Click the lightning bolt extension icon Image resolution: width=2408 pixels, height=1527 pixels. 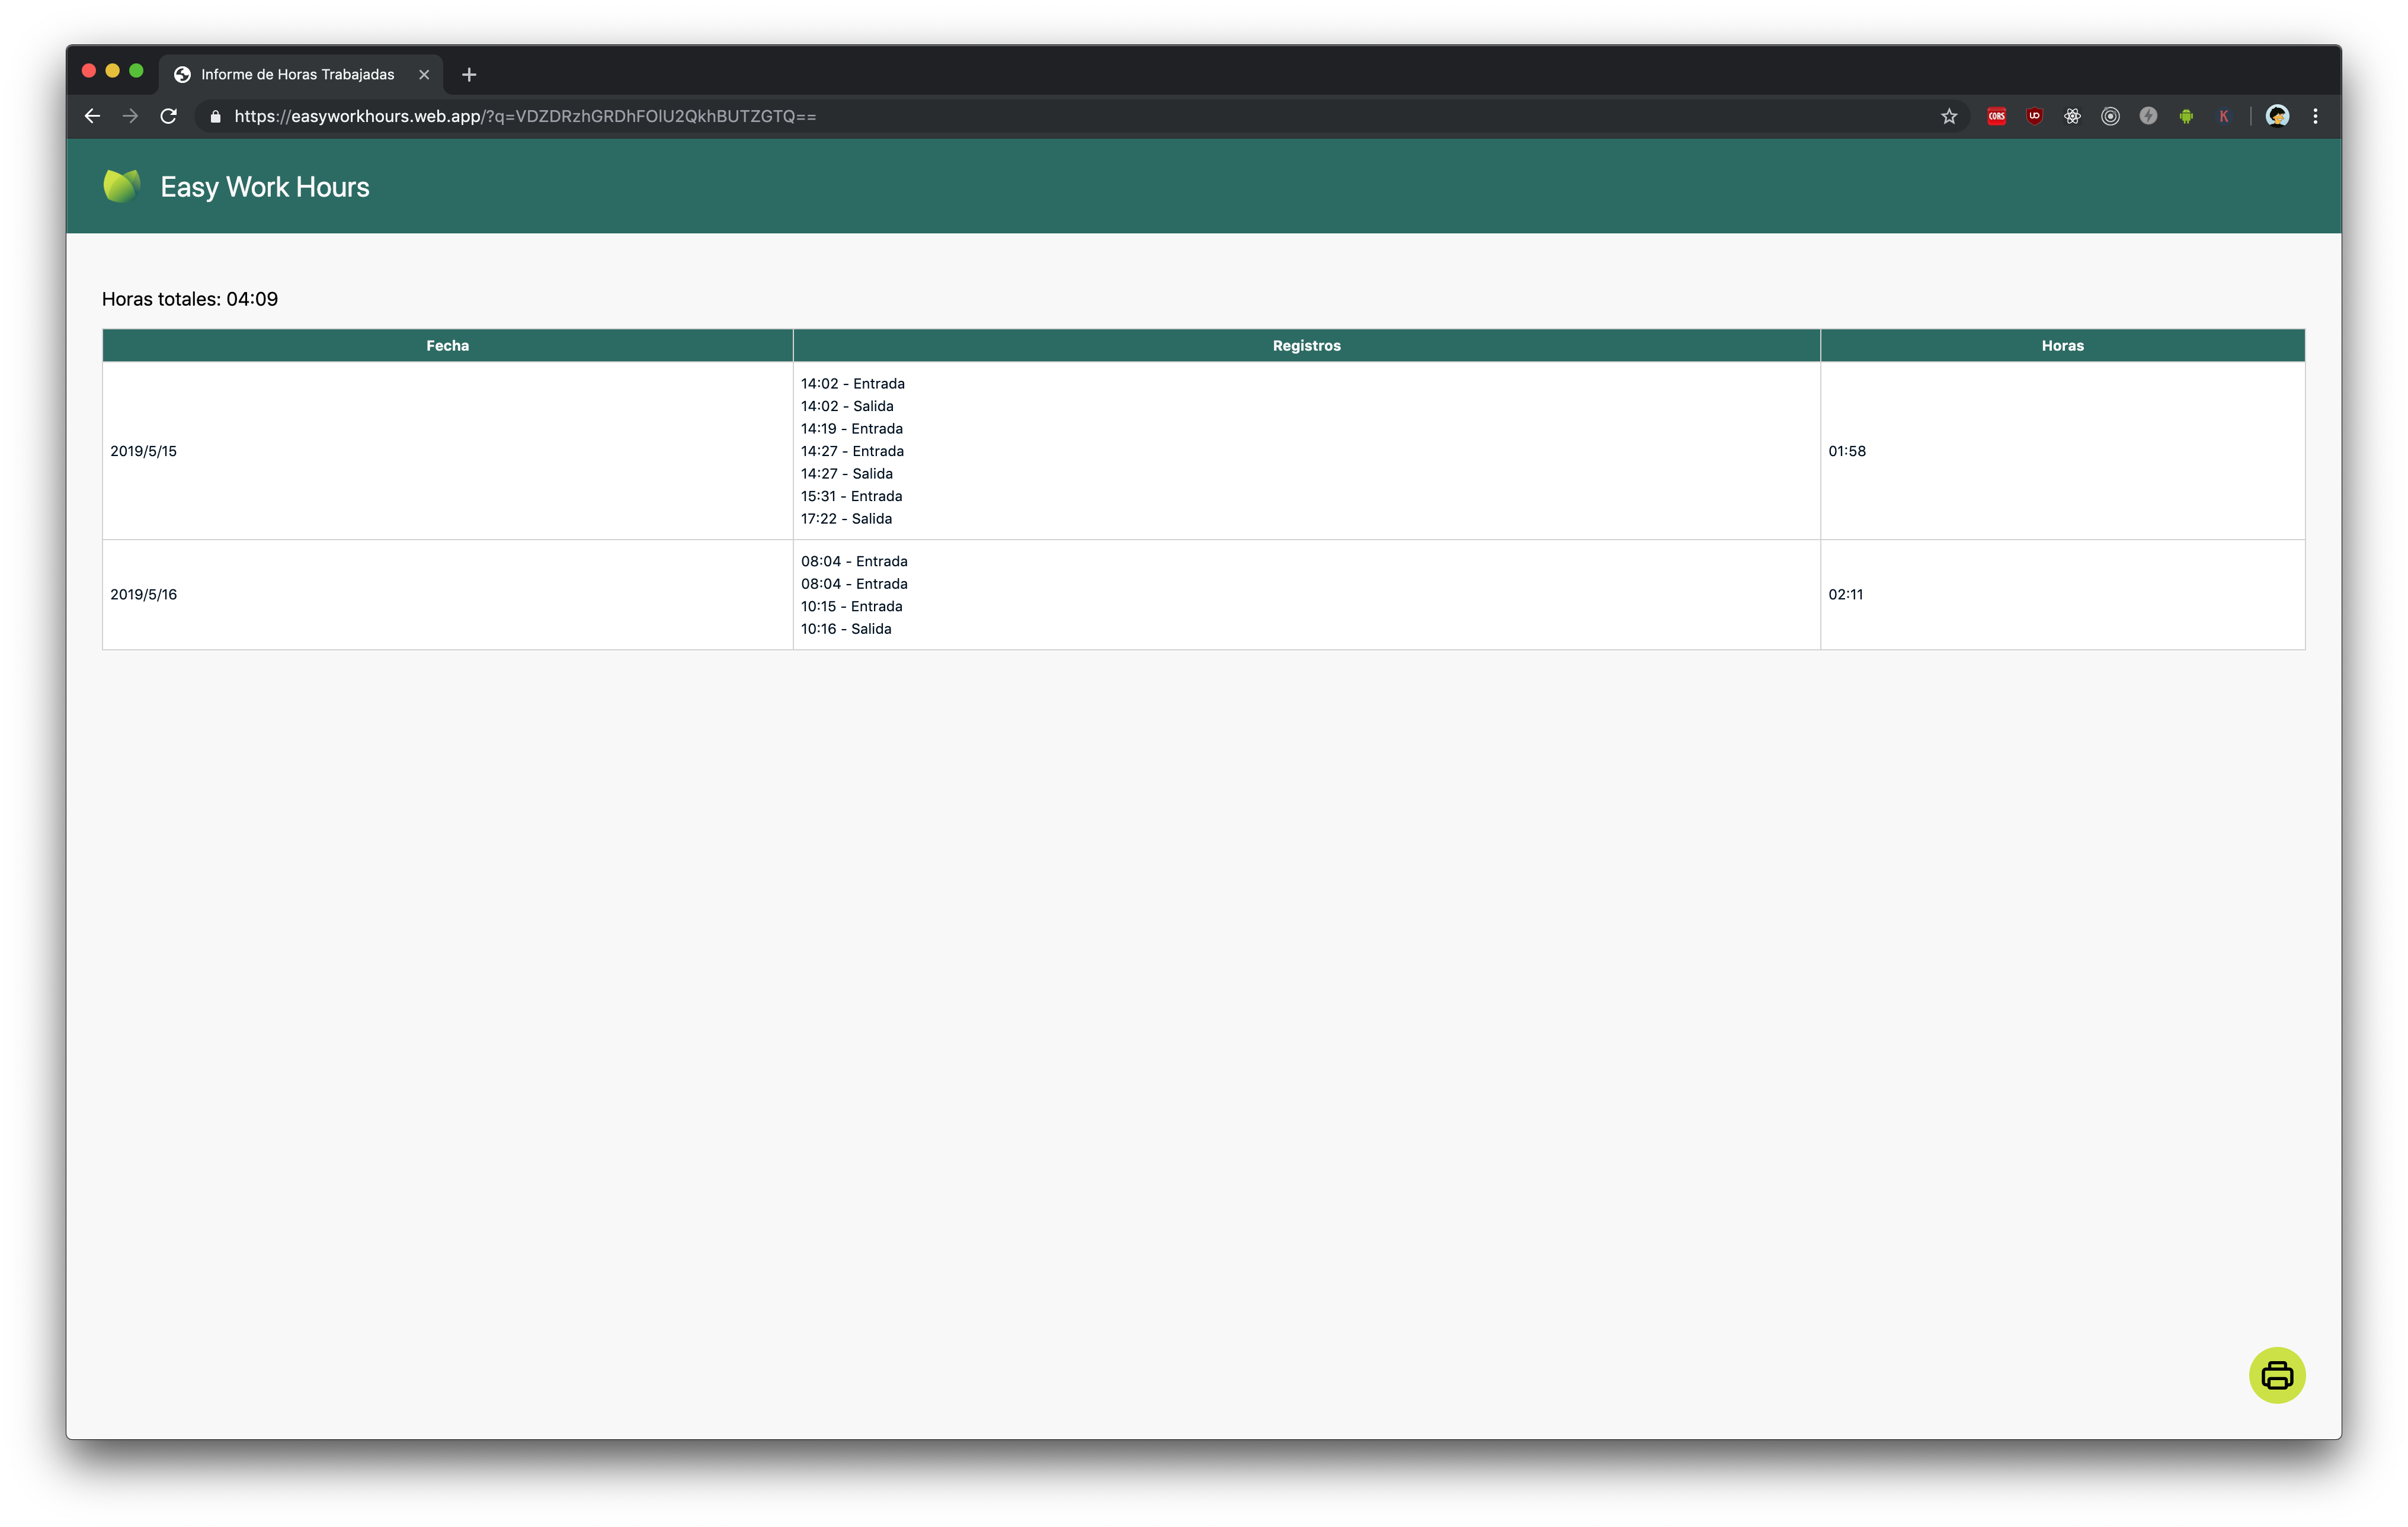point(2148,116)
